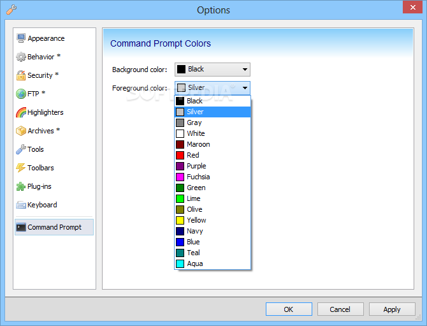
Task: Choose Navy from the color list
Action: click(212, 231)
